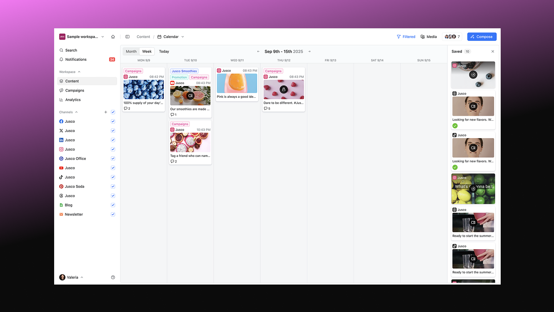Open the Thursday raspberries post thumbnail
Screen dimensions: 554x312
(284, 89)
